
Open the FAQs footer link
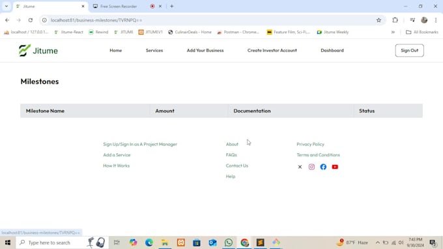[231, 155]
